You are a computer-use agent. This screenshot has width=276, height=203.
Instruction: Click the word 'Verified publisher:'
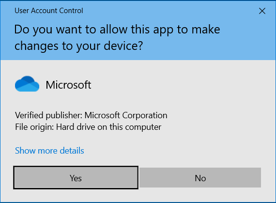pyautogui.click(x=49, y=115)
